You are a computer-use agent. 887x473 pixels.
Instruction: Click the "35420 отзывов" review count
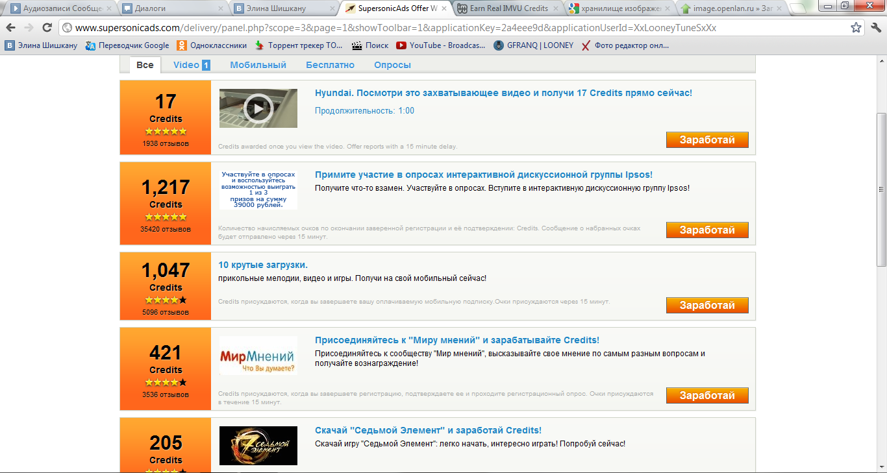coord(166,229)
